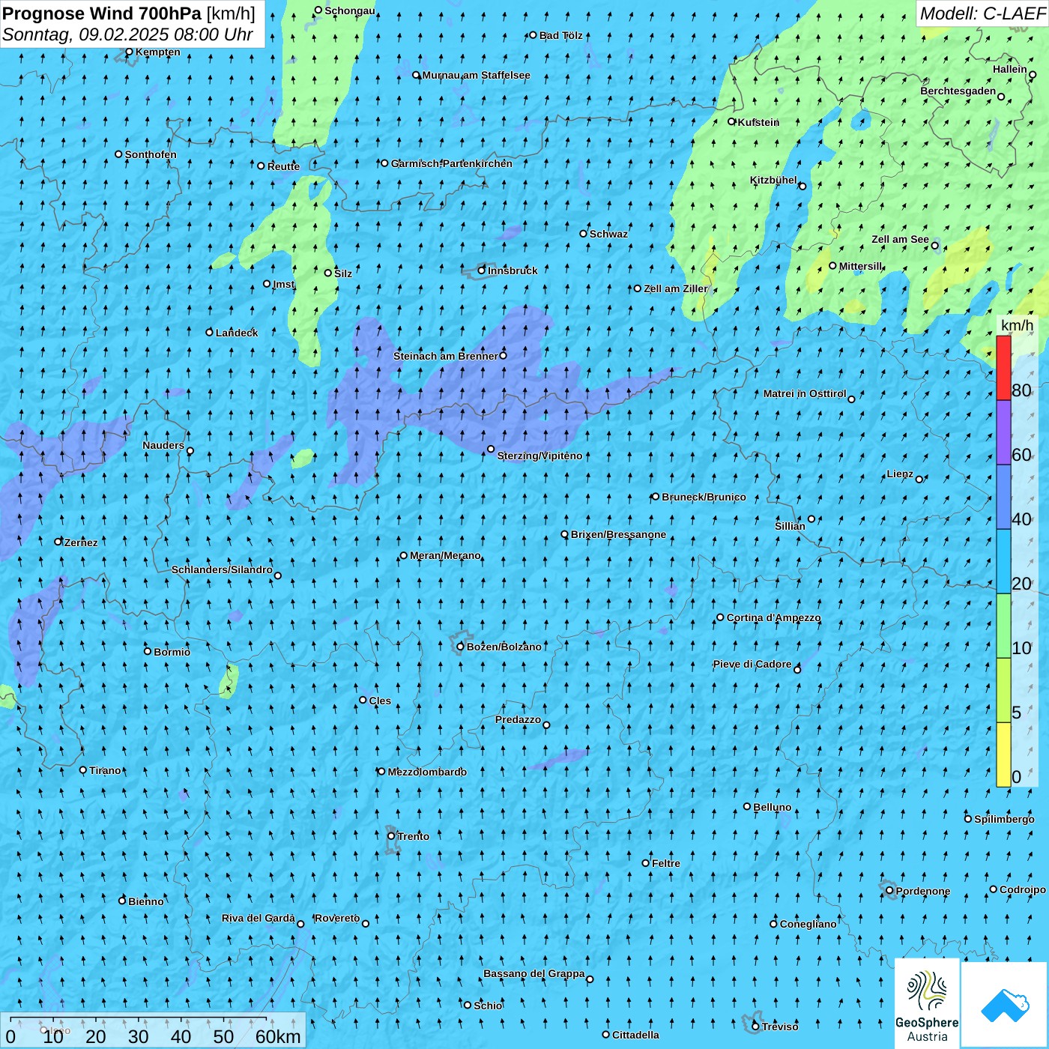Click the 'Bad Tölz' label
The image size is (1049, 1049).
[x=560, y=35]
